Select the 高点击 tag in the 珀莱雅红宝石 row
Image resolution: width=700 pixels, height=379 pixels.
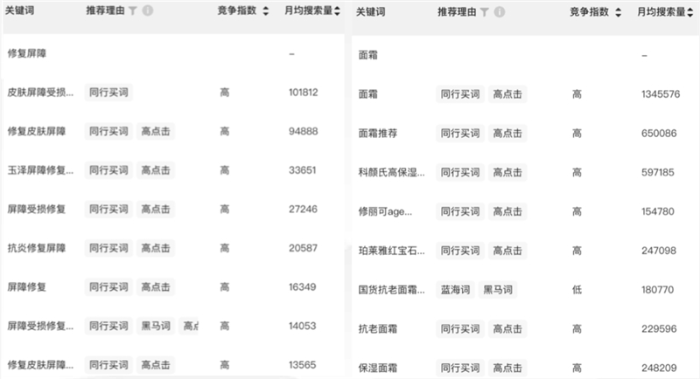coord(507,251)
